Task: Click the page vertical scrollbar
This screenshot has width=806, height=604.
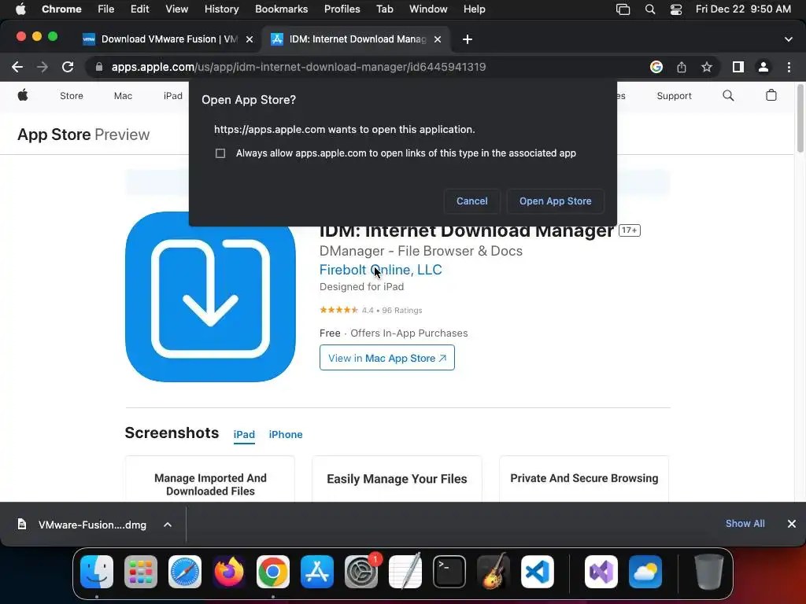Action: click(800, 120)
